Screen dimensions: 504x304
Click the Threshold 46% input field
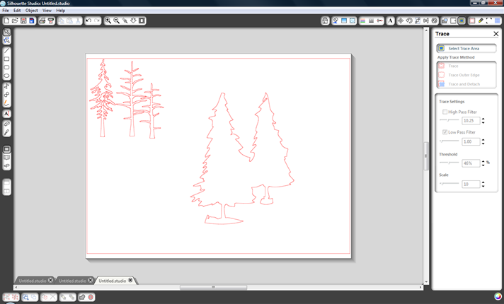coord(471,163)
